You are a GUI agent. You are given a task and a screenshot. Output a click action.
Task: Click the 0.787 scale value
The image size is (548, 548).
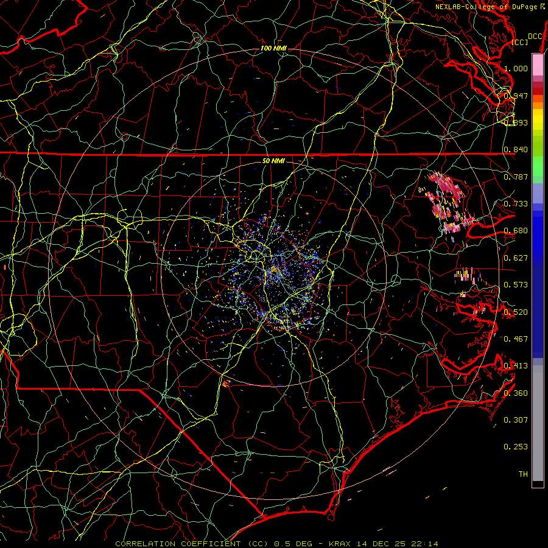pyautogui.click(x=516, y=177)
